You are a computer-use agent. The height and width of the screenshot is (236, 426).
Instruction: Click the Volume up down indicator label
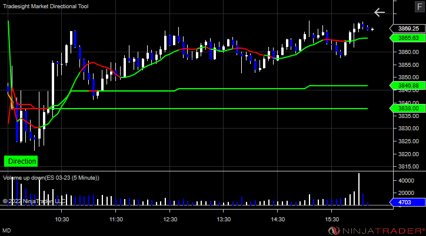pos(51,178)
